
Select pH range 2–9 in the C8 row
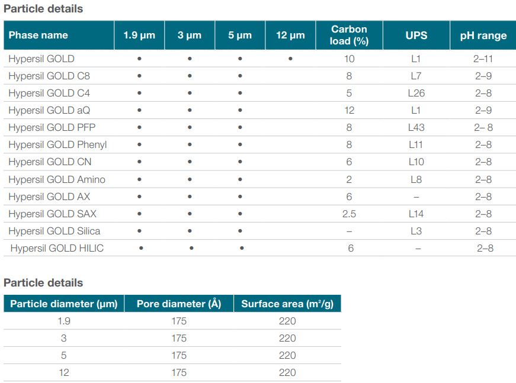tap(483, 76)
